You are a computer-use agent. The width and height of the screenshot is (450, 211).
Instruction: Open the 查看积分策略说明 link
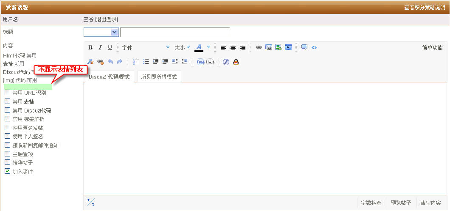click(424, 7)
